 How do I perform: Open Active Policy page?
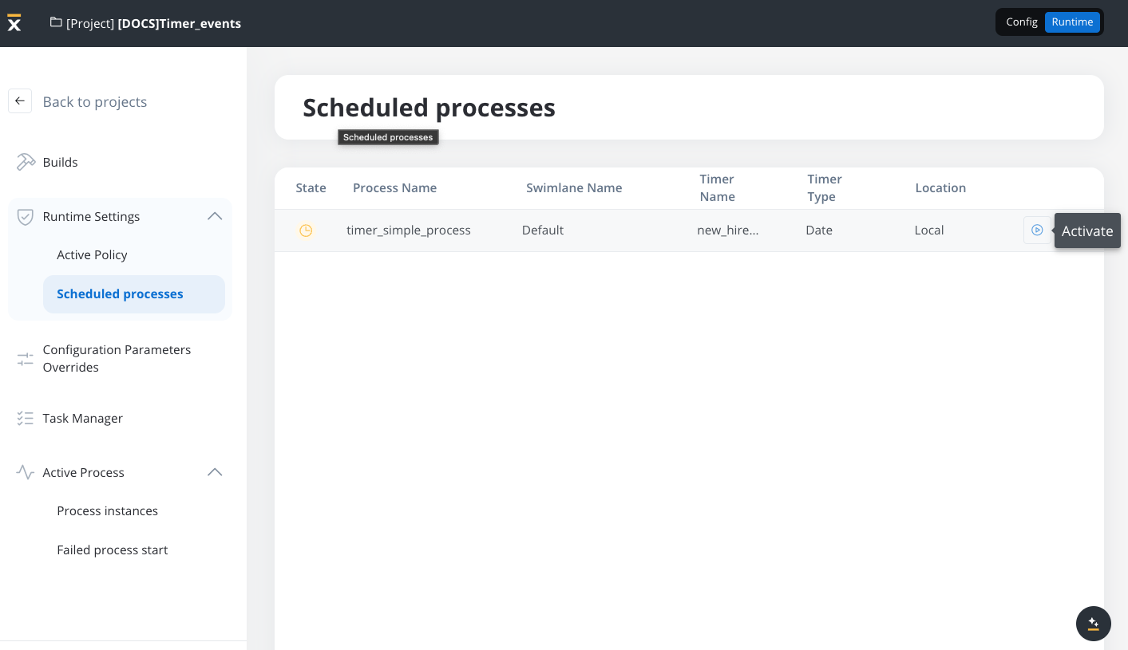(92, 255)
